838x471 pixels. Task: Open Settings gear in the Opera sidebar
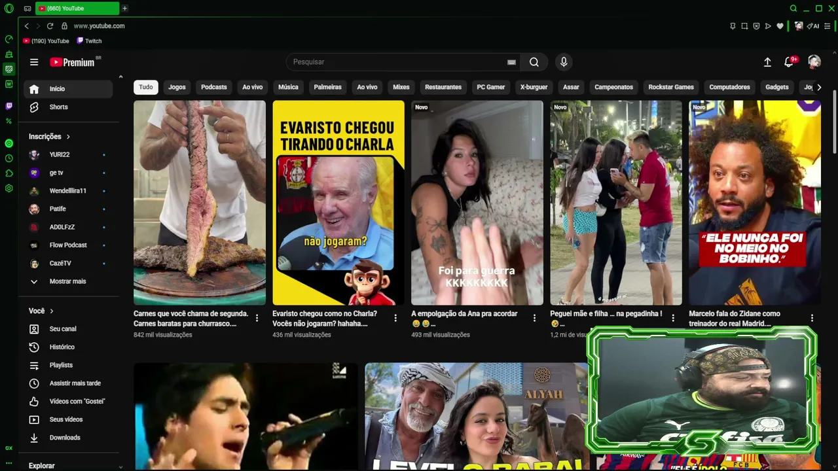[9, 188]
